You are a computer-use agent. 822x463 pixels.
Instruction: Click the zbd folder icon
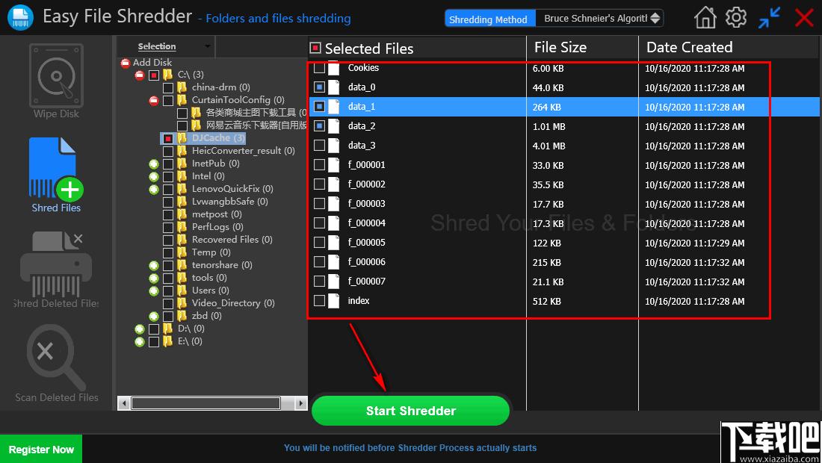[x=182, y=316]
